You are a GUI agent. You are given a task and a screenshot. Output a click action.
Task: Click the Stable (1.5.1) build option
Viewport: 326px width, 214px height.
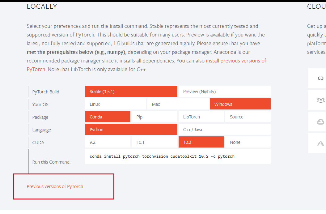[x=131, y=91]
